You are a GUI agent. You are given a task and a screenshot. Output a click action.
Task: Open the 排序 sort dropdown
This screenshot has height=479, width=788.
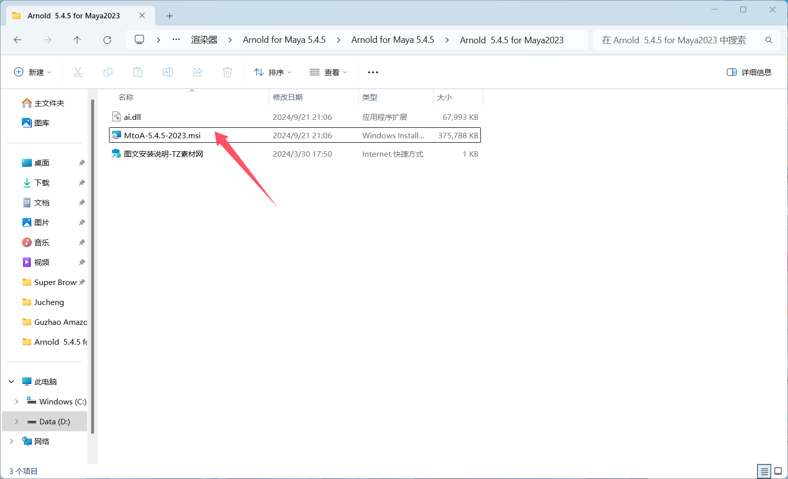pos(273,72)
